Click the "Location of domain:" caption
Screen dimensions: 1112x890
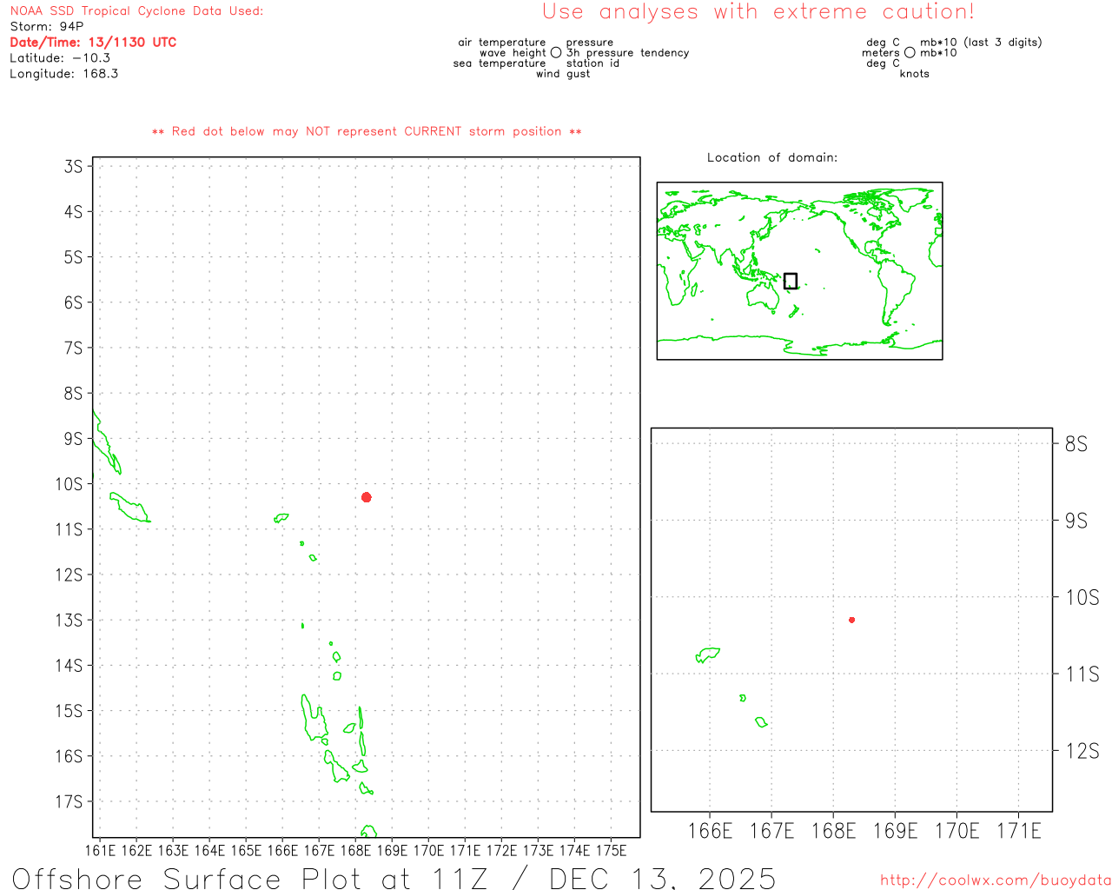click(x=771, y=157)
